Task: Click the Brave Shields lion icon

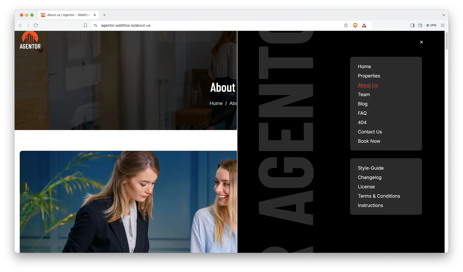Action: coord(355,25)
